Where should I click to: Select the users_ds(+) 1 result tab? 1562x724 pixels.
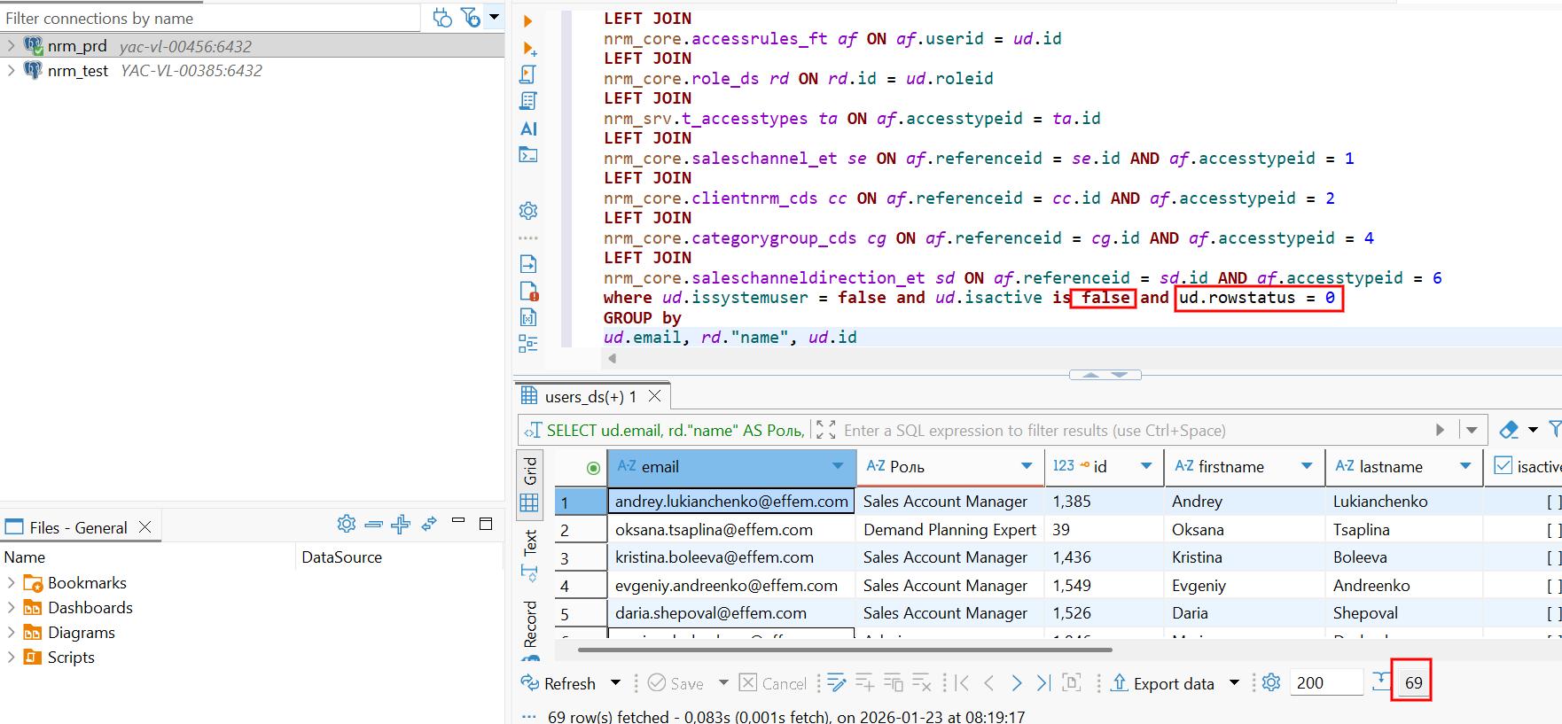pyautogui.click(x=590, y=396)
